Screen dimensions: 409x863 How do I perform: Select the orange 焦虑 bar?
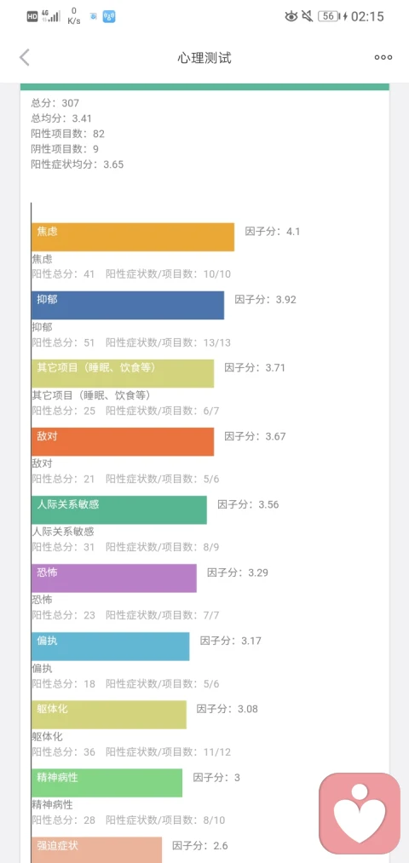pyautogui.click(x=133, y=237)
